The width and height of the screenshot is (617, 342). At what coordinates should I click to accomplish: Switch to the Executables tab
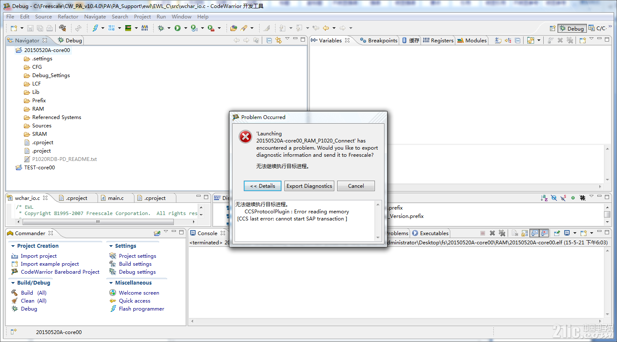[430, 233]
